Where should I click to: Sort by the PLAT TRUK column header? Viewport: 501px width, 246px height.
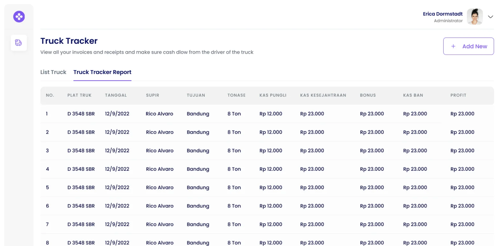pos(79,95)
